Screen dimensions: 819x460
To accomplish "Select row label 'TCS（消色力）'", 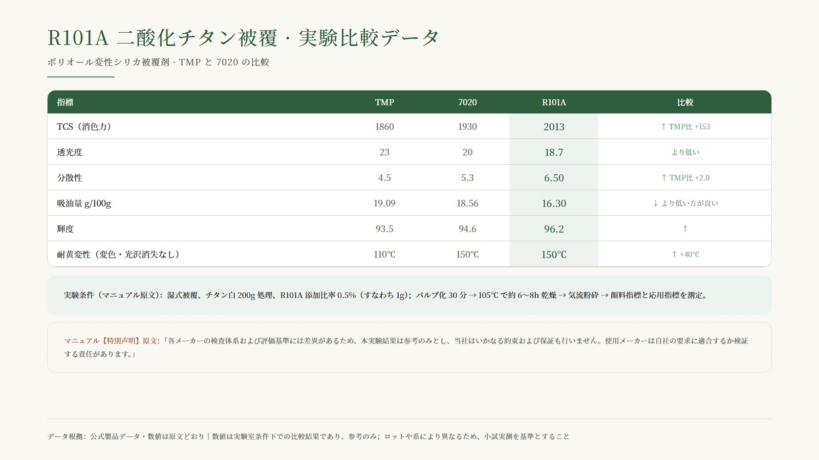I will [84, 127].
